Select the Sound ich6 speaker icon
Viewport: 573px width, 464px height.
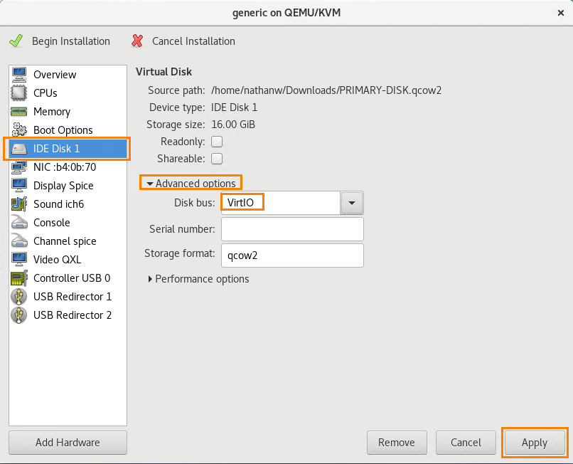19,204
